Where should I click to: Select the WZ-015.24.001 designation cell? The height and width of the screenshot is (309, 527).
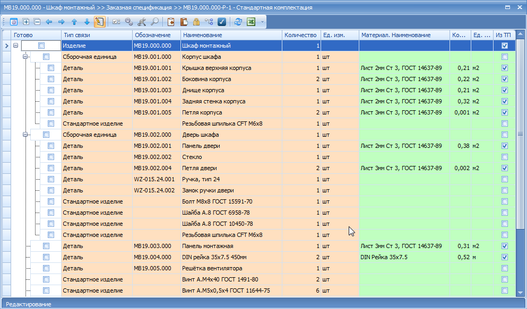pos(157,179)
